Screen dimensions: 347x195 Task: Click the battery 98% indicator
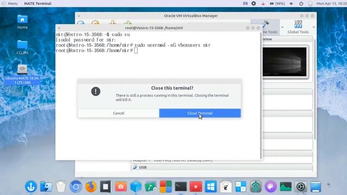[277, 4]
